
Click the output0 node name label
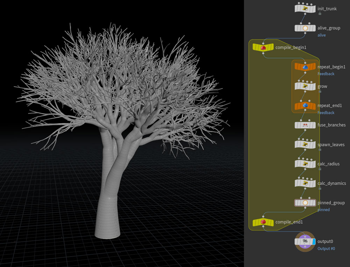tap(325, 241)
